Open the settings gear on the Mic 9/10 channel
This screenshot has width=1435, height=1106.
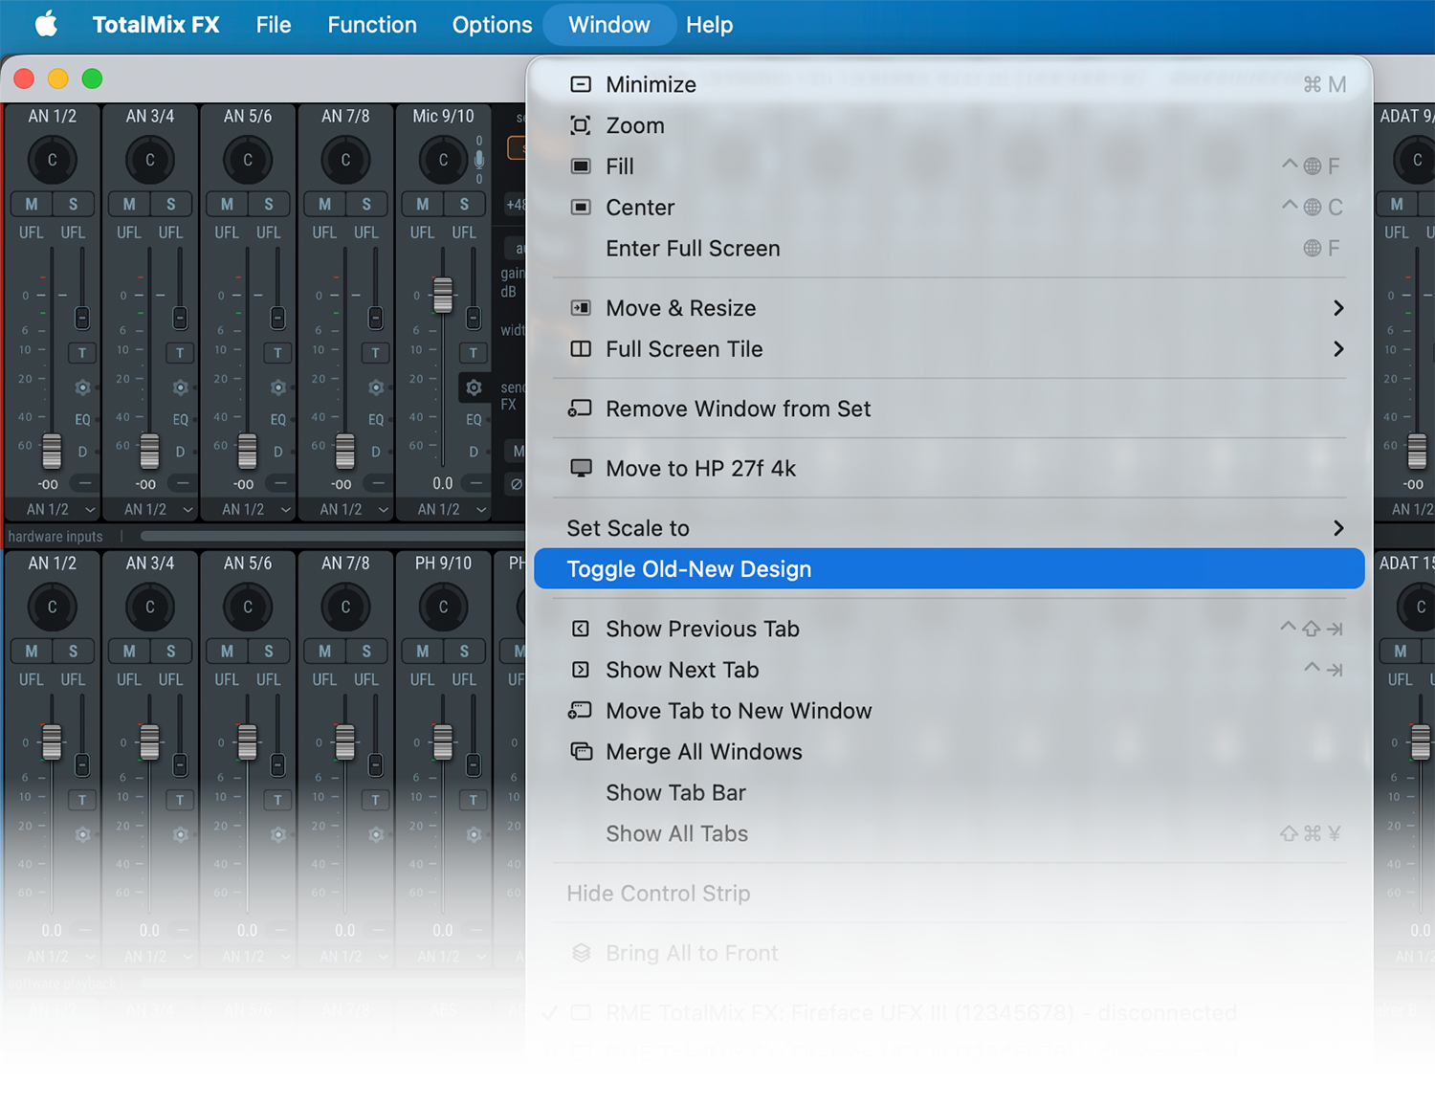pyautogui.click(x=473, y=387)
